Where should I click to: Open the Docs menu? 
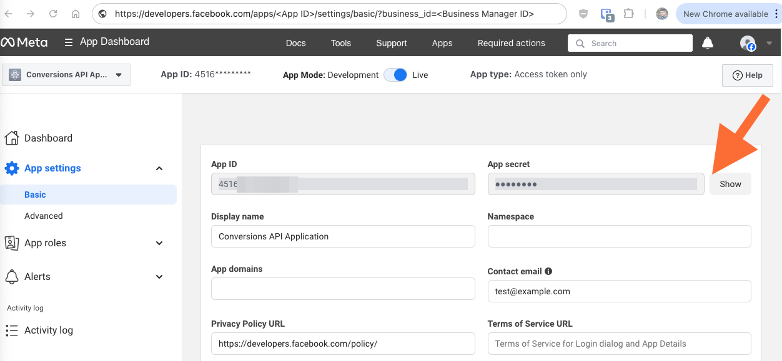[x=296, y=43]
